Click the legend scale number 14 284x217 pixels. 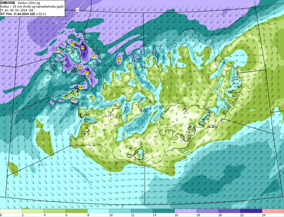[154, 215]
